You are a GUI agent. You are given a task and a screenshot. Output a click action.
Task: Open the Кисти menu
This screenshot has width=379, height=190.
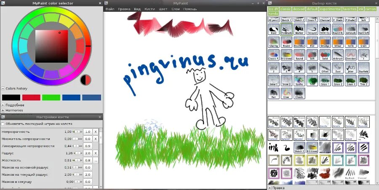(x=149, y=9)
